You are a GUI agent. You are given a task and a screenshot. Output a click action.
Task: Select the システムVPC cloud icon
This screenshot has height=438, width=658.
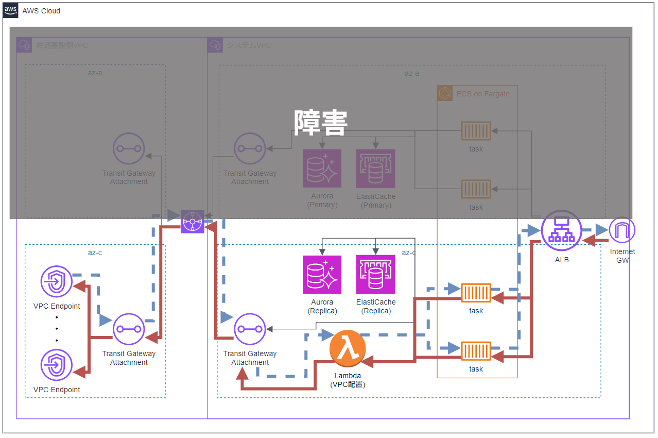coord(215,45)
